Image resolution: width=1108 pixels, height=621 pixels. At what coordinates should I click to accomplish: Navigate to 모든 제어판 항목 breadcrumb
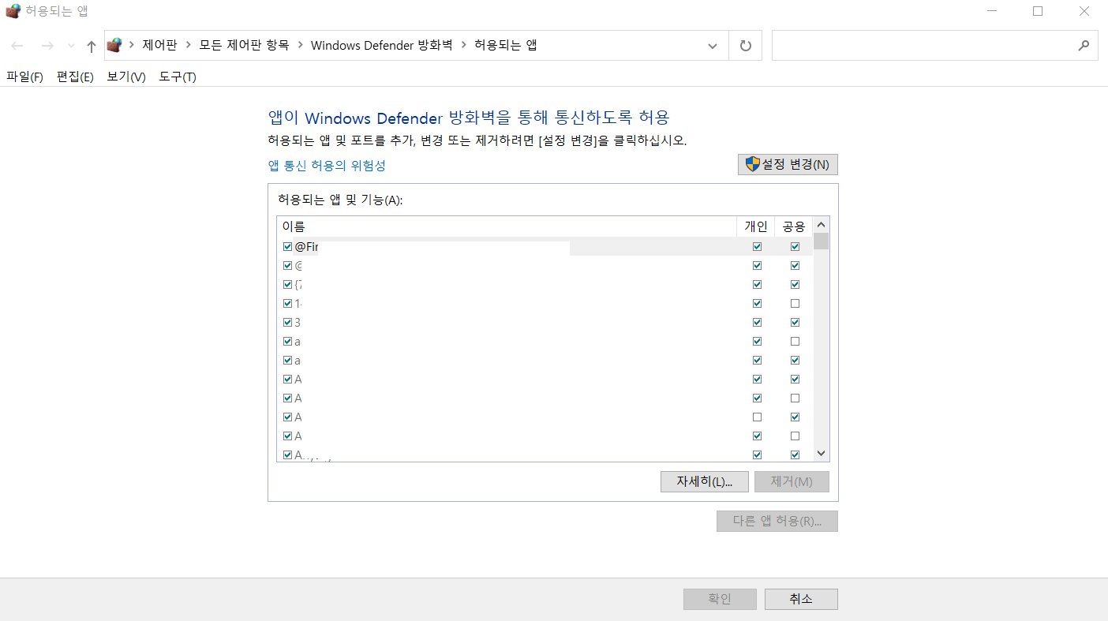(244, 46)
